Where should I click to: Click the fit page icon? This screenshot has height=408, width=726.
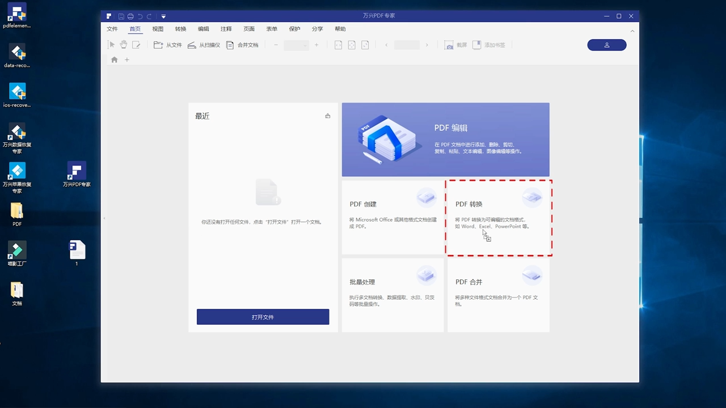point(352,45)
